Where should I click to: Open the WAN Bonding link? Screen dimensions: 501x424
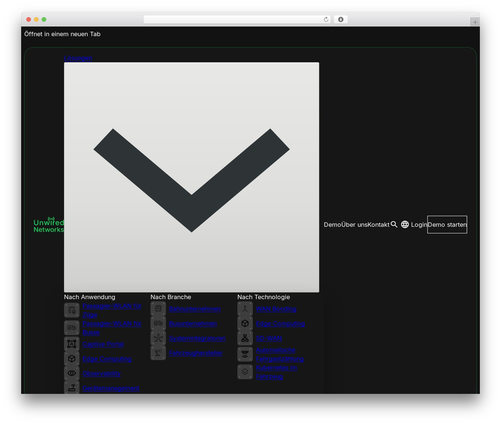[x=276, y=309]
